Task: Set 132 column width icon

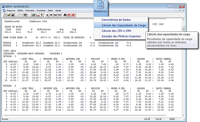Action: click(x=60, y=15)
